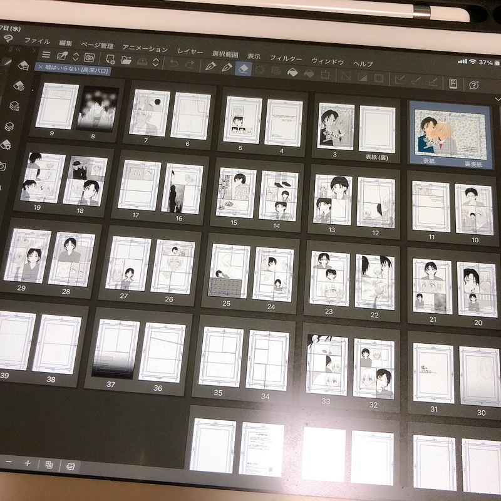Open the ウィンドウ menu
Image resolution: width=501 pixels, height=501 pixels.
328,61
